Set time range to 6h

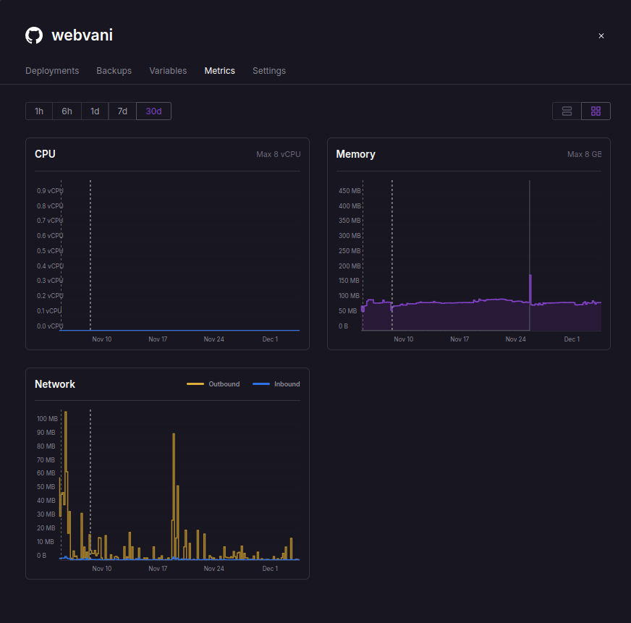pyautogui.click(x=67, y=111)
